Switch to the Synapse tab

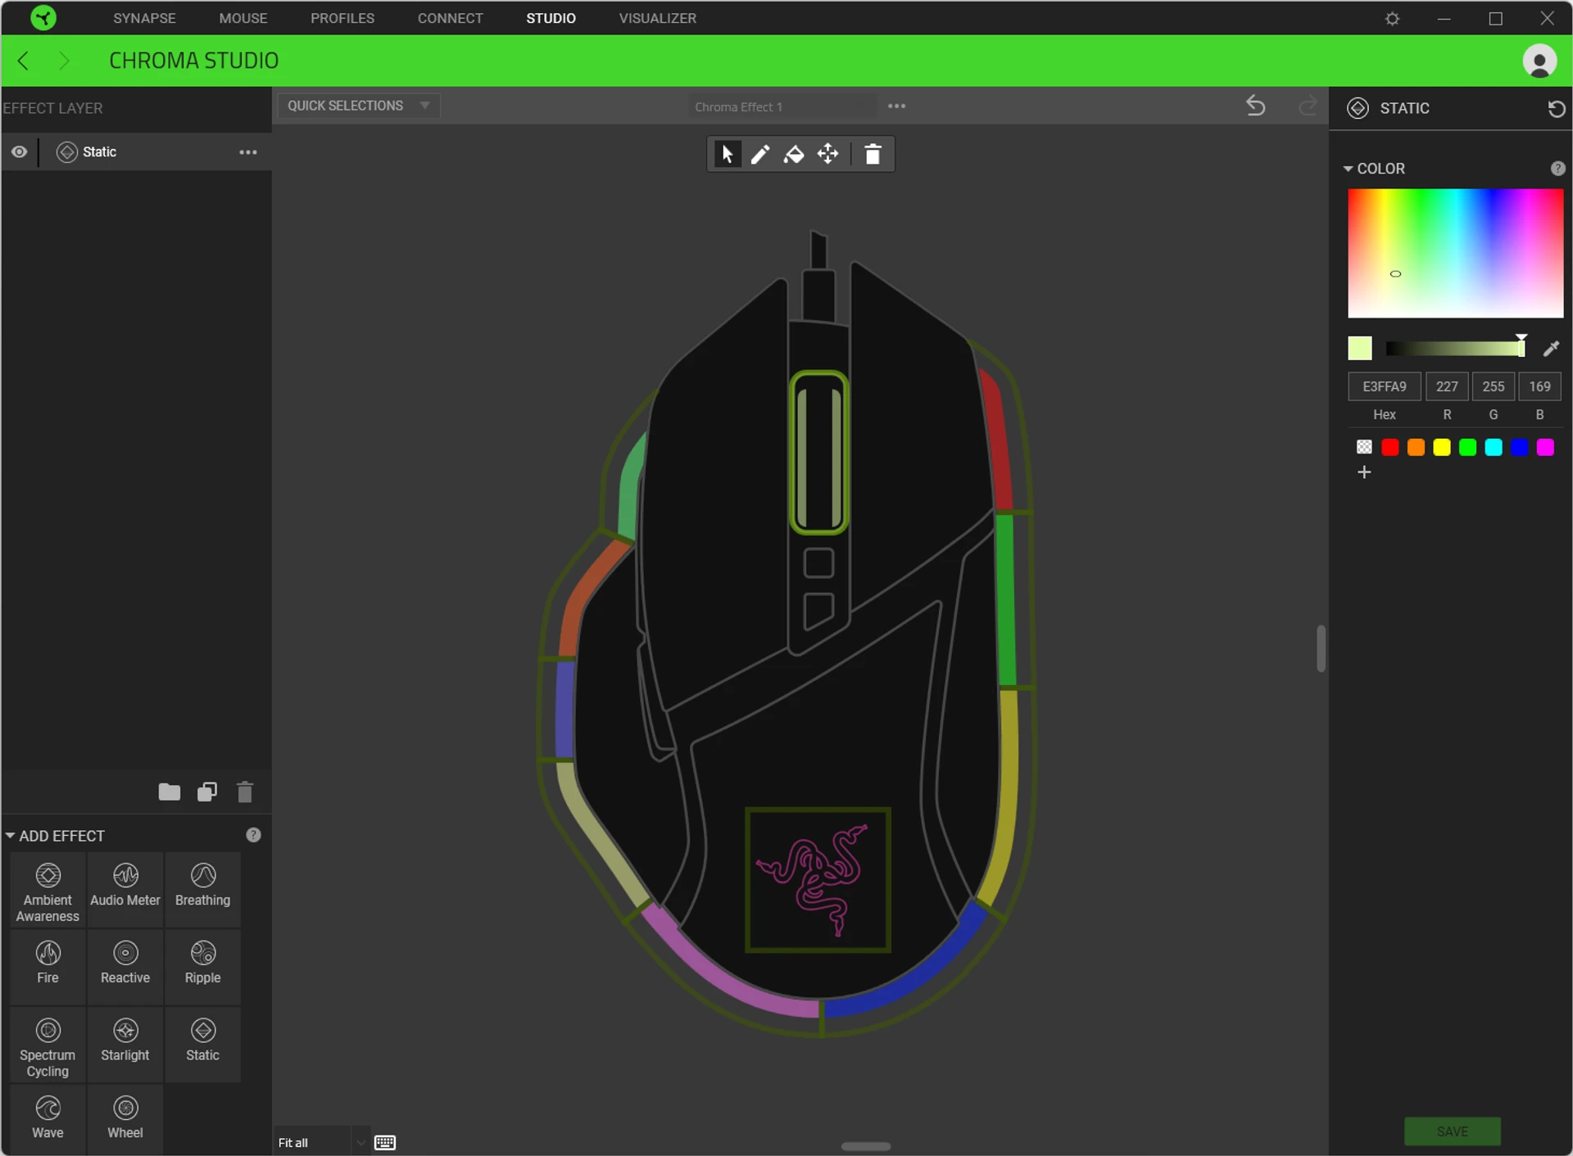[144, 18]
